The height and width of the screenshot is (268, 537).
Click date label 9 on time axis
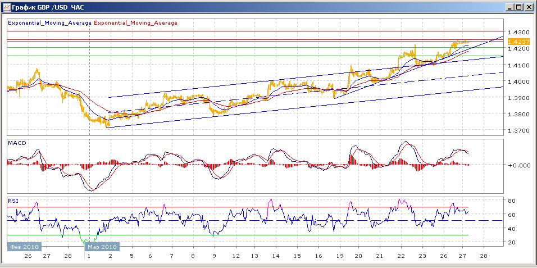[x=215, y=256]
